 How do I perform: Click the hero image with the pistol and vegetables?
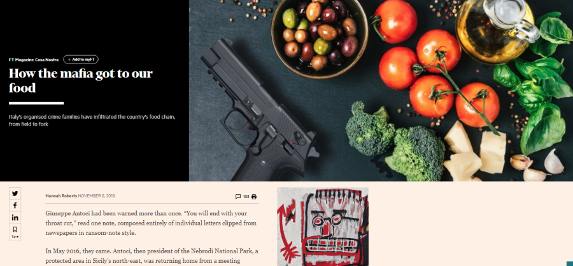coord(381,90)
